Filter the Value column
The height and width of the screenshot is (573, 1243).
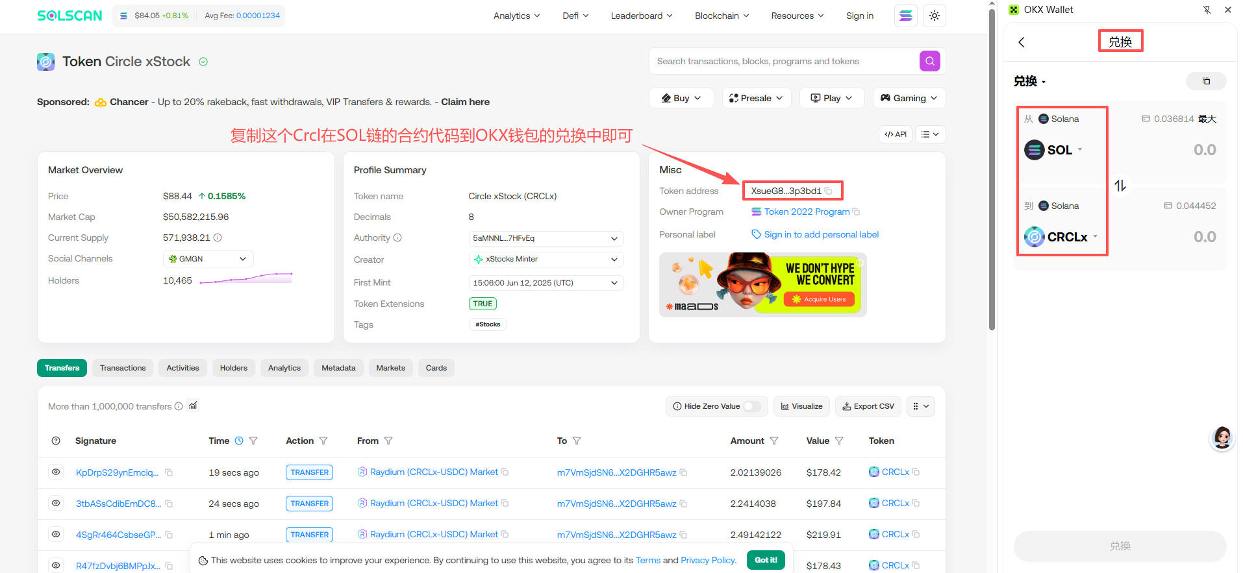tap(839, 441)
